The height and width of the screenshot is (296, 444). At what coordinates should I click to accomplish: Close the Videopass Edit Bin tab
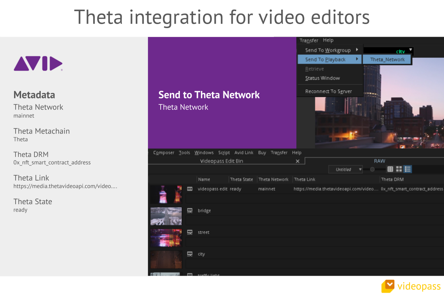297,161
